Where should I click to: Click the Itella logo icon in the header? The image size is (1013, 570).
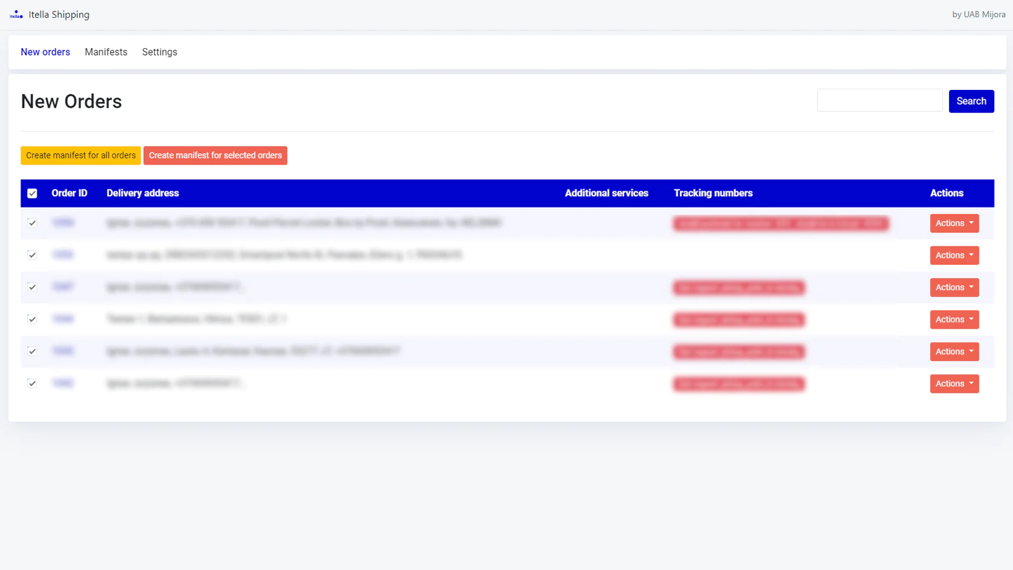(x=16, y=15)
